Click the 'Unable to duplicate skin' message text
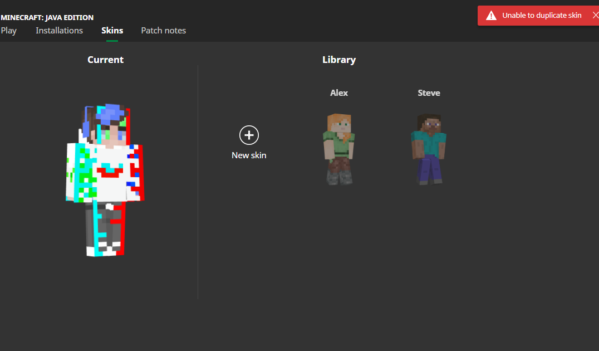Viewport: 599px width, 351px height. click(x=542, y=16)
